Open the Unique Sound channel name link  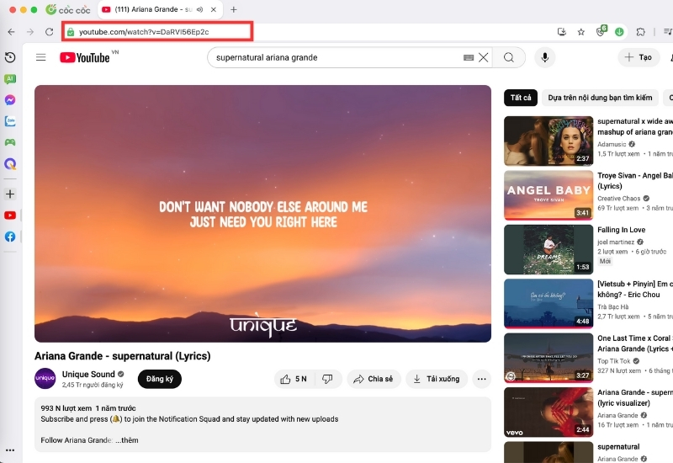click(x=88, y=374)
